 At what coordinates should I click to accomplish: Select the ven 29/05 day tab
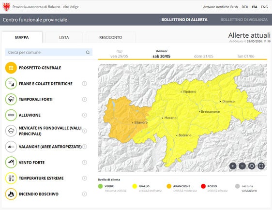pyautogui.click(x=119, y=54)
